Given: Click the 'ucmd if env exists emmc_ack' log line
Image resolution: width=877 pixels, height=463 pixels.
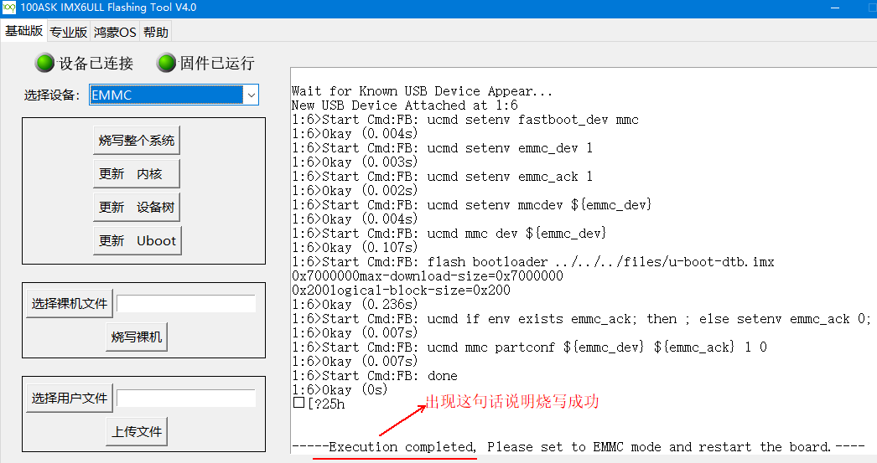Looking at the screenshot, I should (581, 319).
